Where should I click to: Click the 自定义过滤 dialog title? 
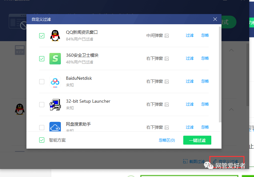click(x=41, y=19)
